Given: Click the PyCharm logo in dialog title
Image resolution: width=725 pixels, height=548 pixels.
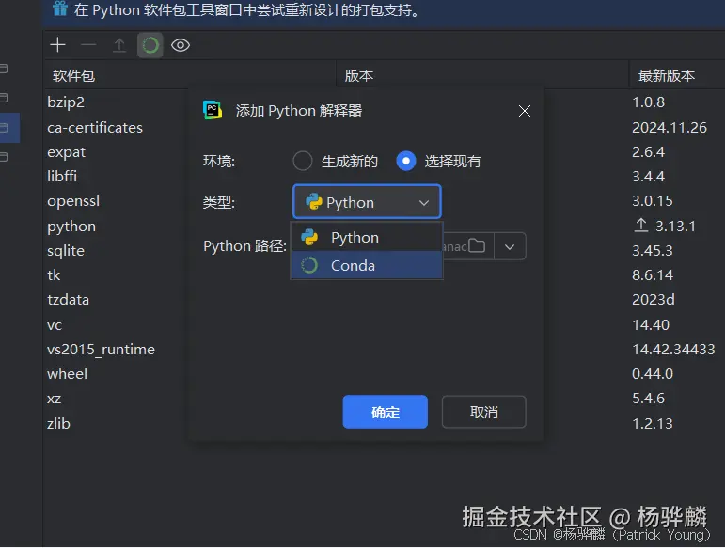Looking at the screenshot, I should click(x=213, y=110).
